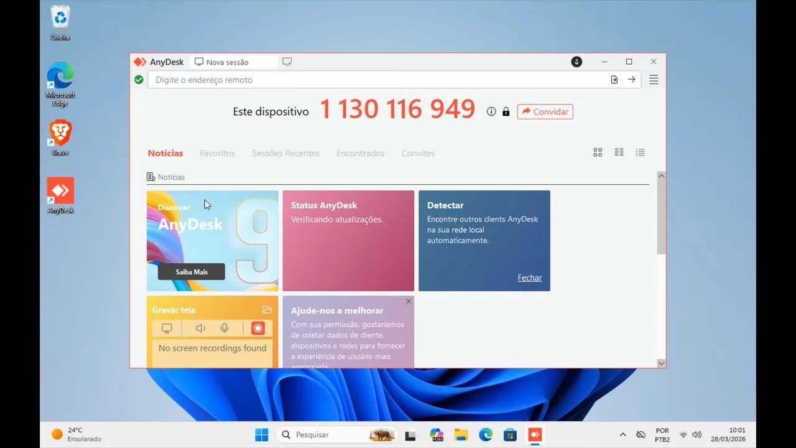Open Microsoft Edge desktop shortcut
796x448 pixels.
click(60, 84)
